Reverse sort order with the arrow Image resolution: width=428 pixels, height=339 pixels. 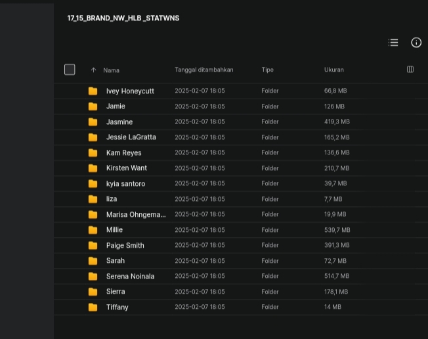(x=93, y=70)
